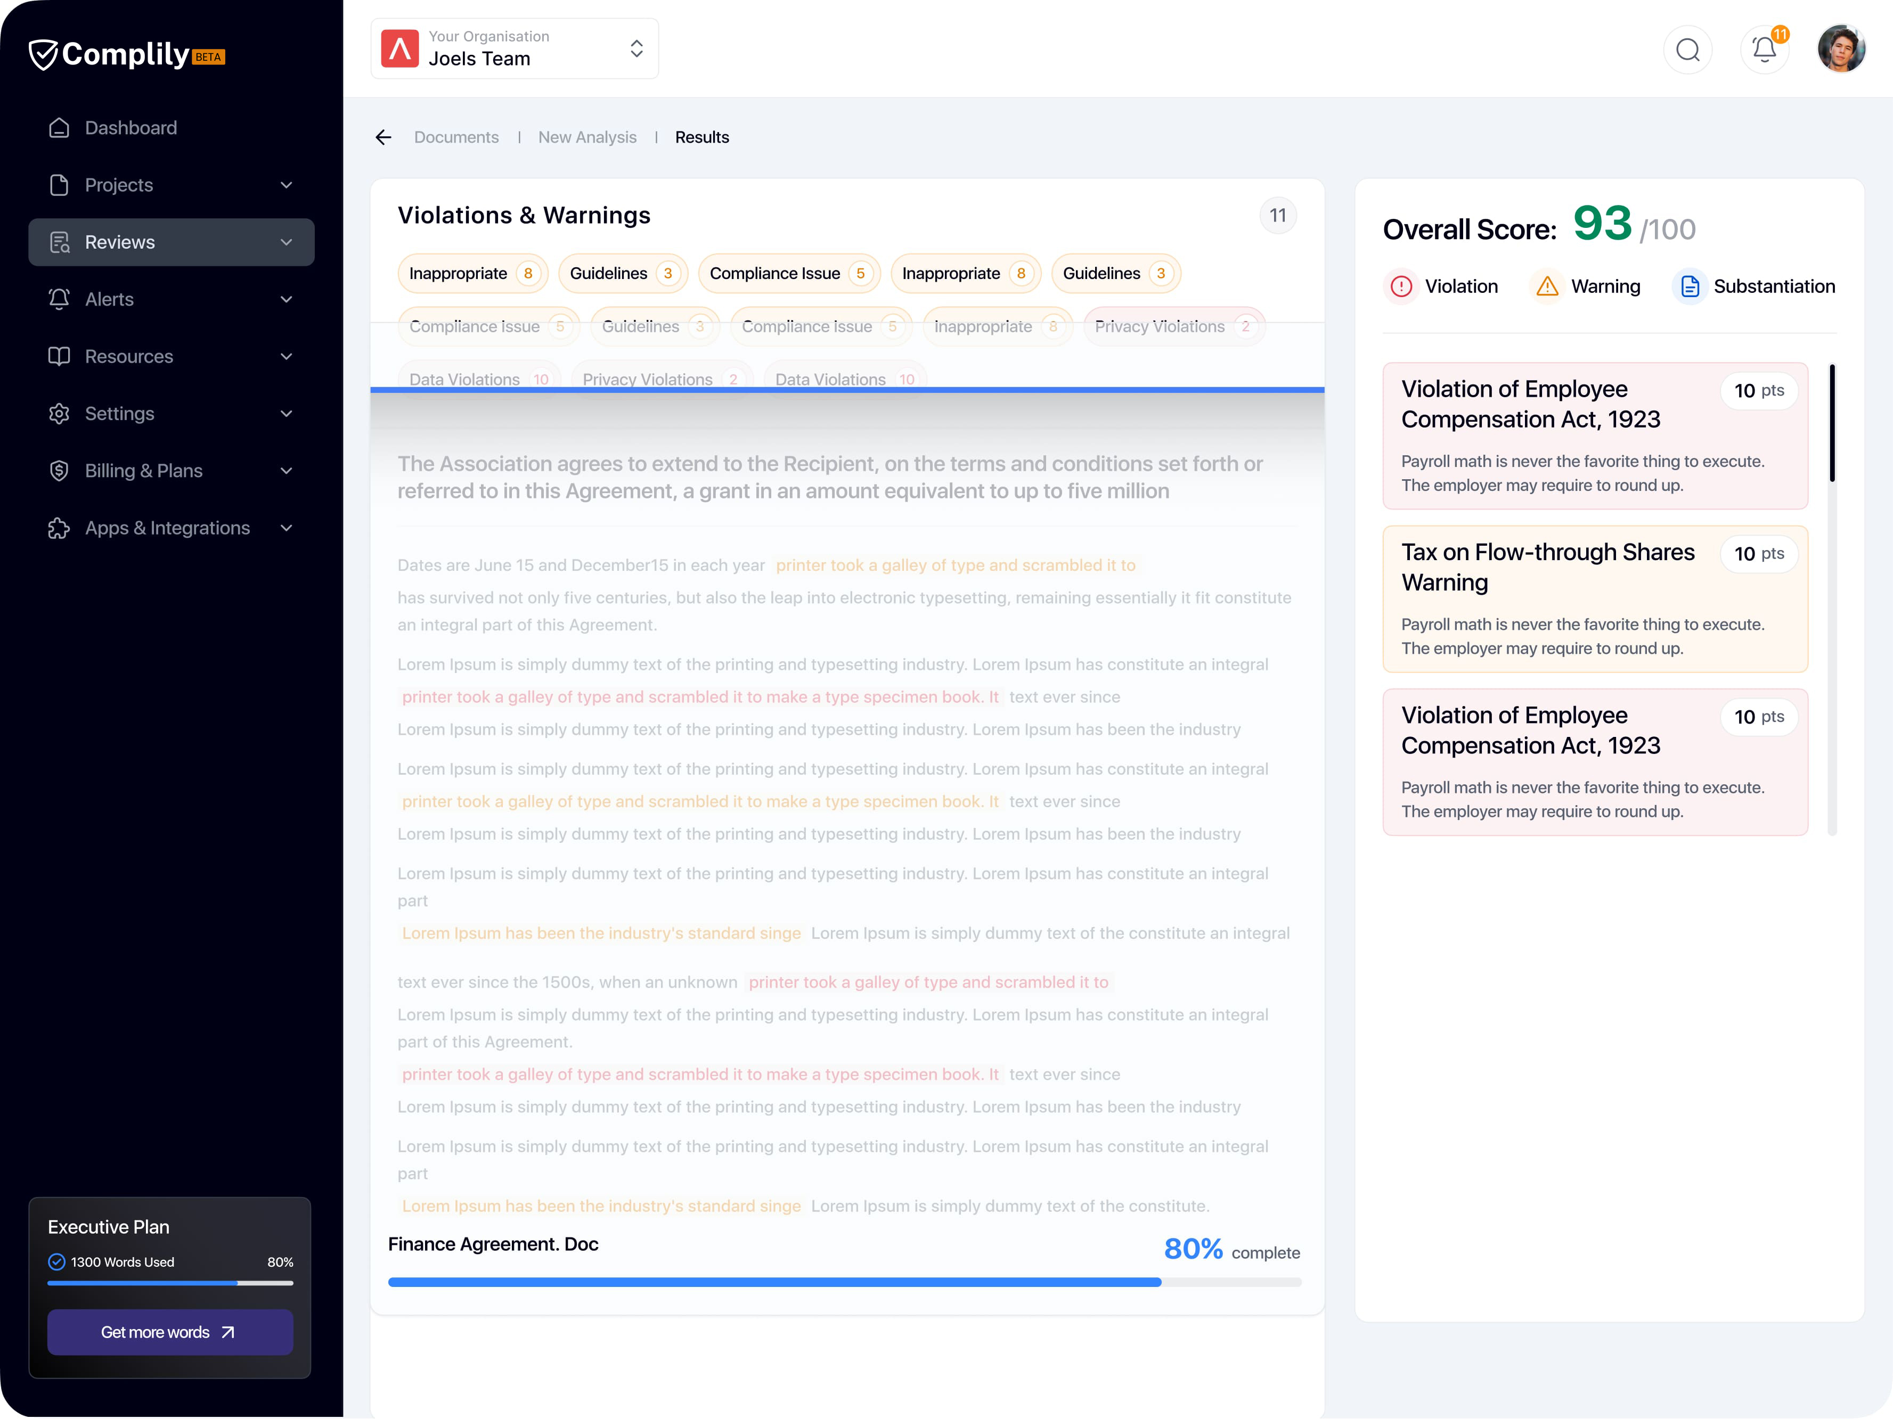The image size is (1893, 1419).
Task: Expand the Settings menu chevron
Action: 287,413
